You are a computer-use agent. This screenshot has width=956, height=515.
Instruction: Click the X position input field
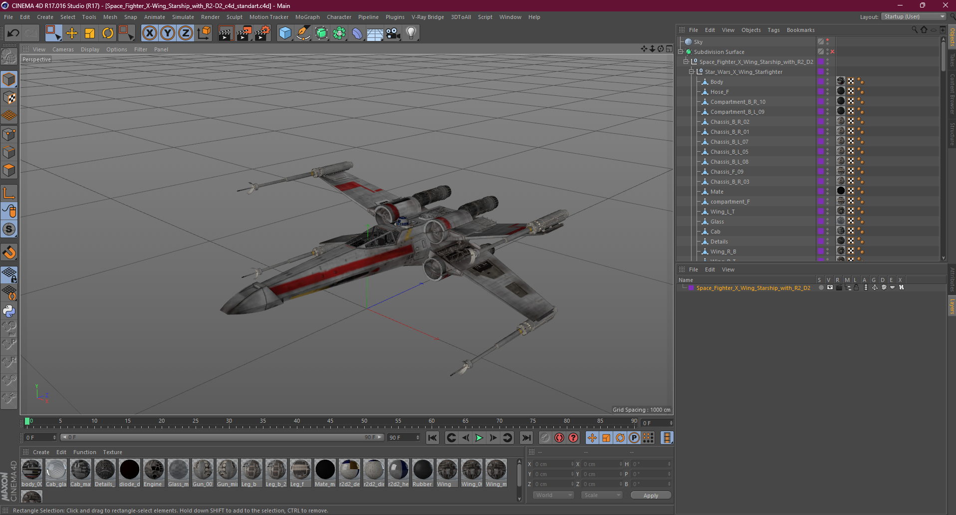pos(553,464)
